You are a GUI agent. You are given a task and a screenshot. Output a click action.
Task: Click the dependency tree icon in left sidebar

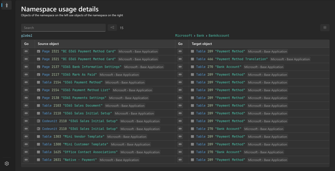(x=7, y=5)
